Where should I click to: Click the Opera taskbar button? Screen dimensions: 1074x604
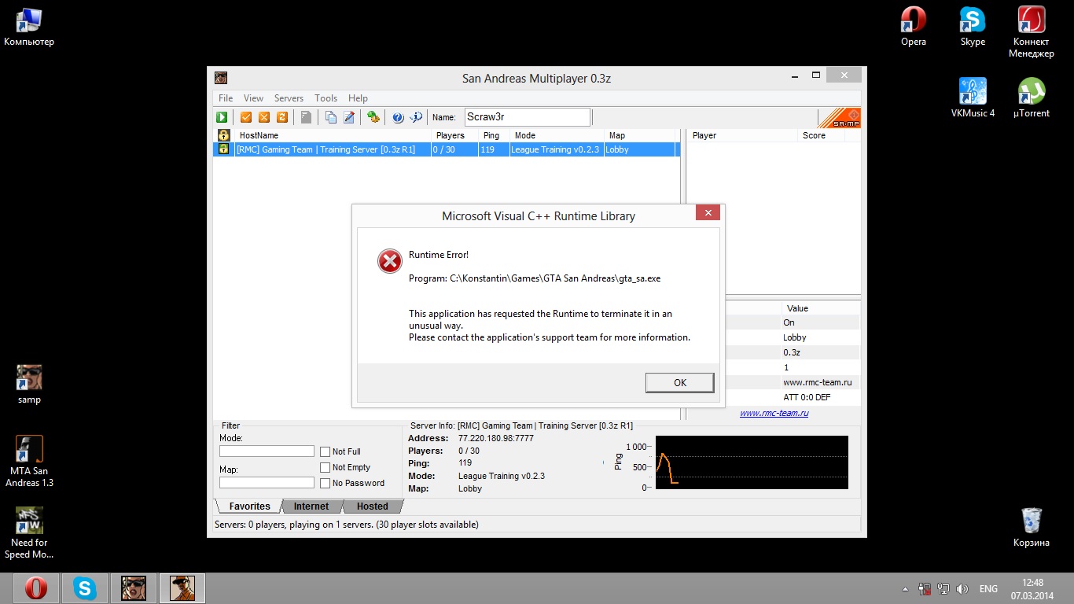(x=35, y=588)
